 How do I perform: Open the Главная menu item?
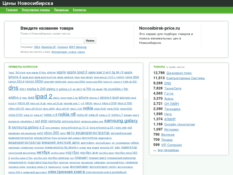pos(12,10)
